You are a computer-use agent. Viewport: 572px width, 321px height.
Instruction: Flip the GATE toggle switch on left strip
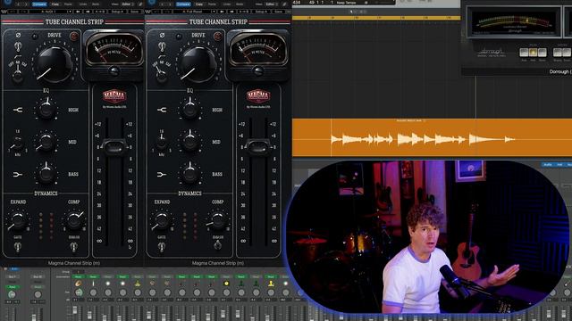coord(17,247)
